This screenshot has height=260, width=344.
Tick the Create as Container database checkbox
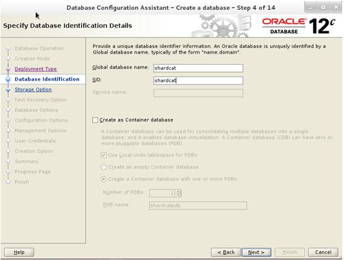(95, 120)
